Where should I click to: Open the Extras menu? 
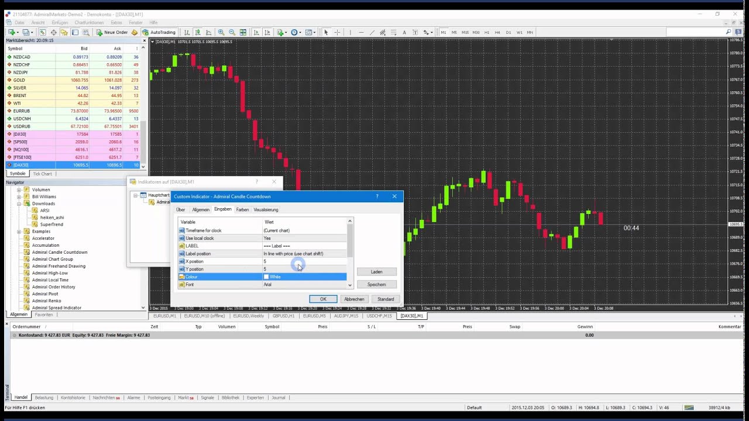(116, 23)
